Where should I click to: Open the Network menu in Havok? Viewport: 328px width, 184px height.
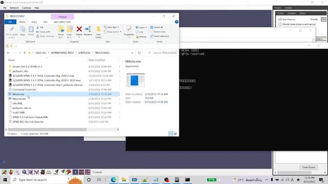tap(14, 8)
